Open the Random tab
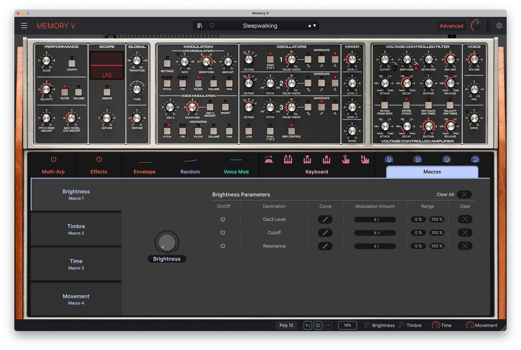 pos(190,165)
